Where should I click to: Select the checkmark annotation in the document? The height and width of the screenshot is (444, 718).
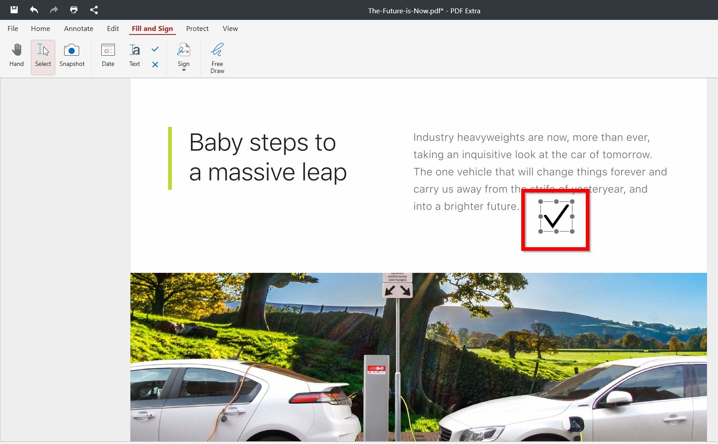(555, 216)
